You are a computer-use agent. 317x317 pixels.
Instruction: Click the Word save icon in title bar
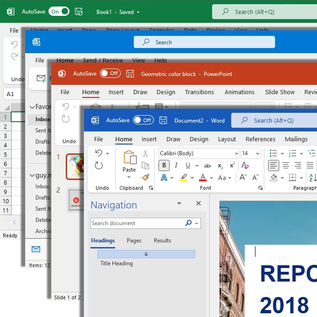tap(163, 120)
